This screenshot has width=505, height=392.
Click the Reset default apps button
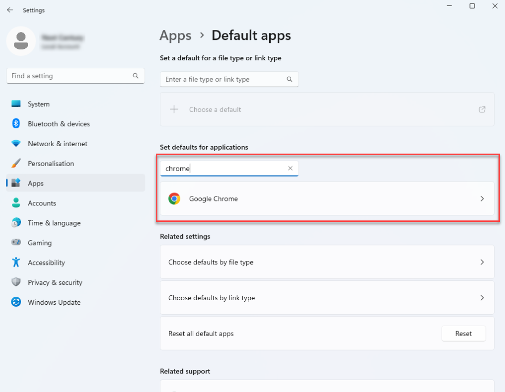click(463, 333)
